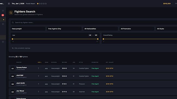177x99 pixels.
Task: Open the red notification badge in sidebar
Action: tap(3, 15)
